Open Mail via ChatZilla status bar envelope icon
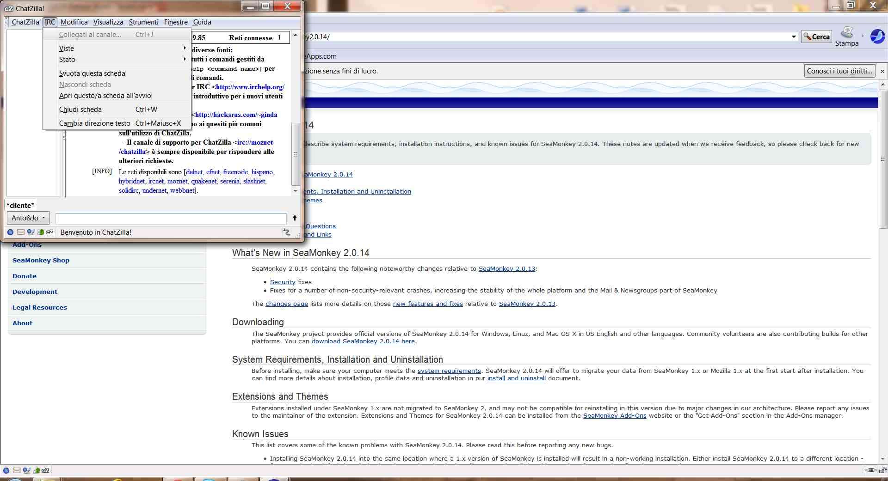888x481 pixels. (x=21, y=232)
